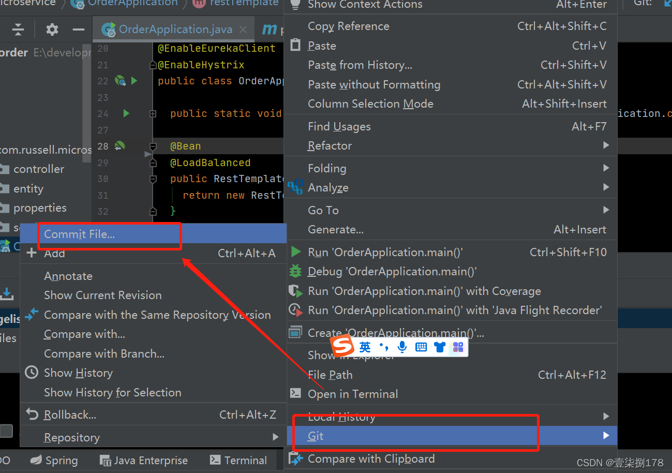Toggle Column Selection Mode
Screen dimensions: 672x473
[x=452, y=104]
